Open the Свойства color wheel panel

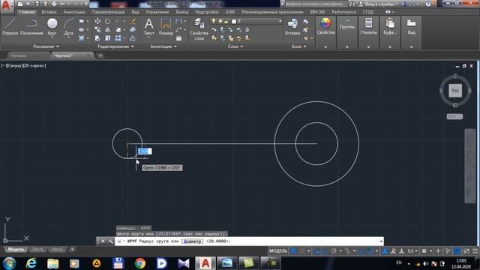[x=325, y=26]
